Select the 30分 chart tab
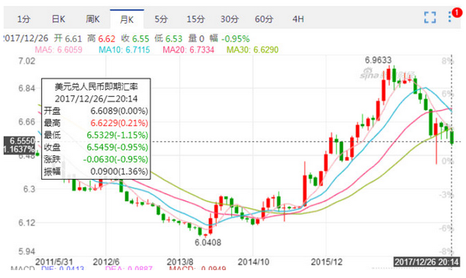466x278 pixels. (x=230, y=19)
